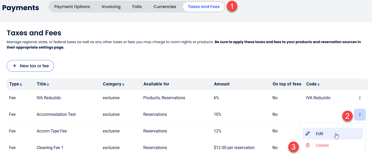Sort table by Code column arrows
The height and width of the screenshot is (154, 372).
(x=319, y=84)
